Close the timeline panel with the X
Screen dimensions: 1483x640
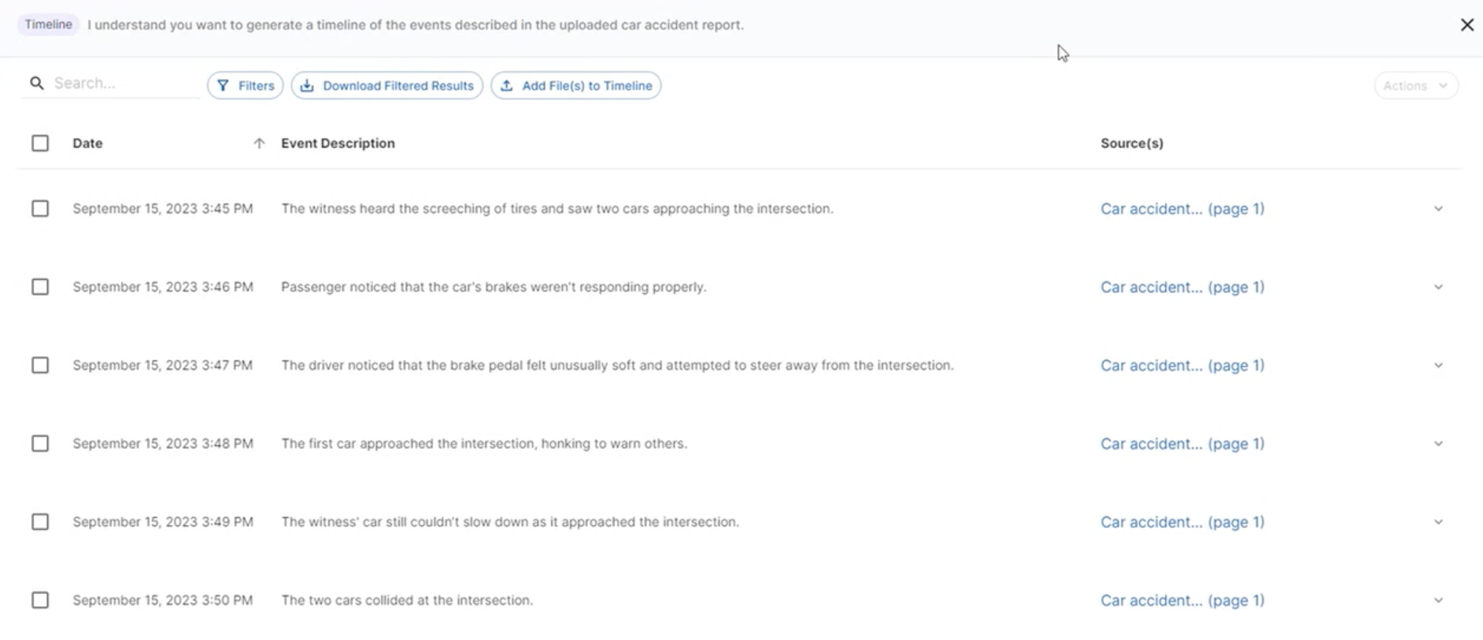click(x=1467, y=25)
